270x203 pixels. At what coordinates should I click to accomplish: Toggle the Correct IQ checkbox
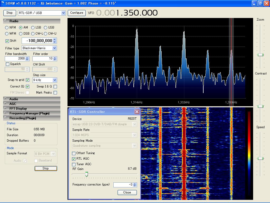click(27, 86)
